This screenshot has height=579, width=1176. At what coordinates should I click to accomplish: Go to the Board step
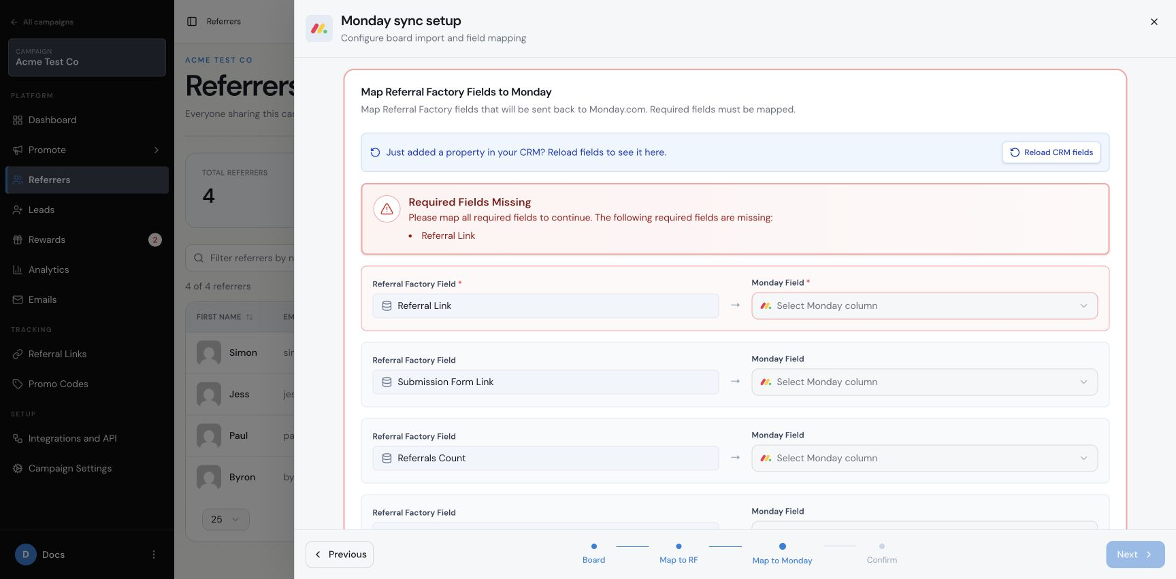593,553
